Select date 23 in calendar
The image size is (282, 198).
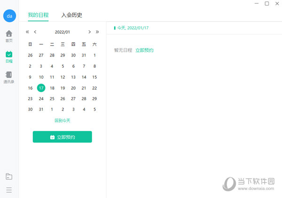tap(30, 99)
